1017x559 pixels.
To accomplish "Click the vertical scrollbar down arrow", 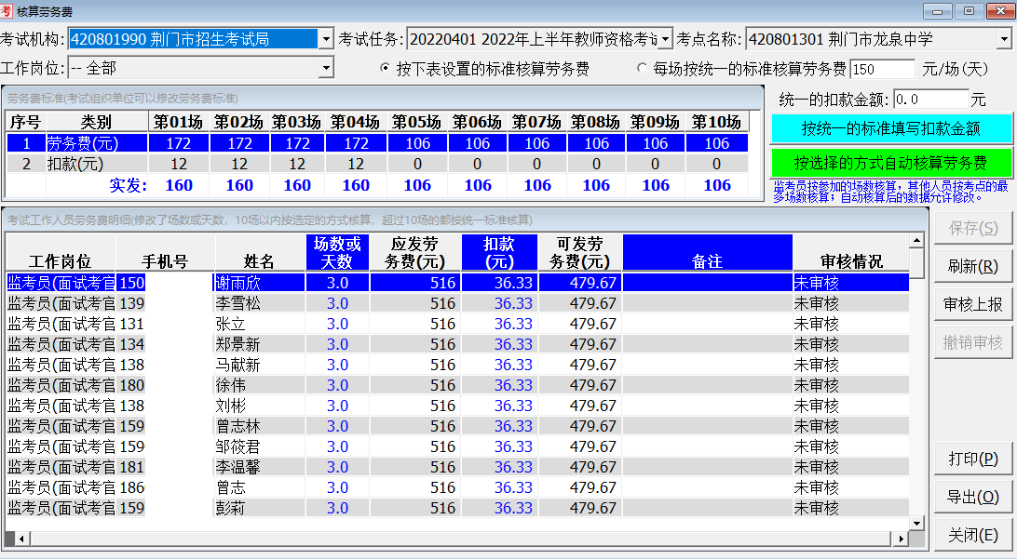I will 917,523.
